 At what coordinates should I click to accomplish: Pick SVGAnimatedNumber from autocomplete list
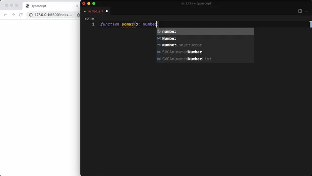click(x=205, y=52)
